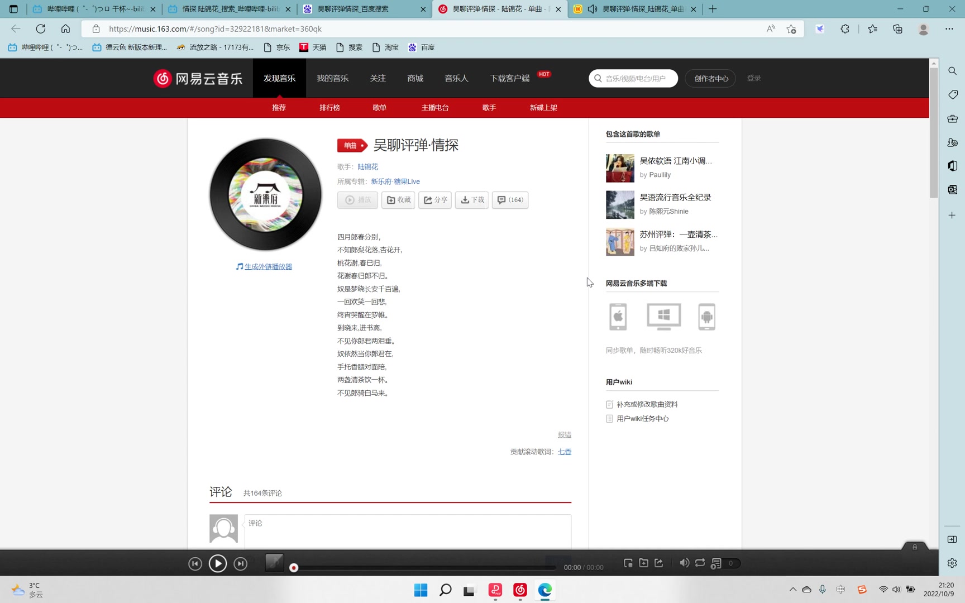Open 下载客户端 nav item
Viewport: 965px width, 603px height.
[510, 78]
